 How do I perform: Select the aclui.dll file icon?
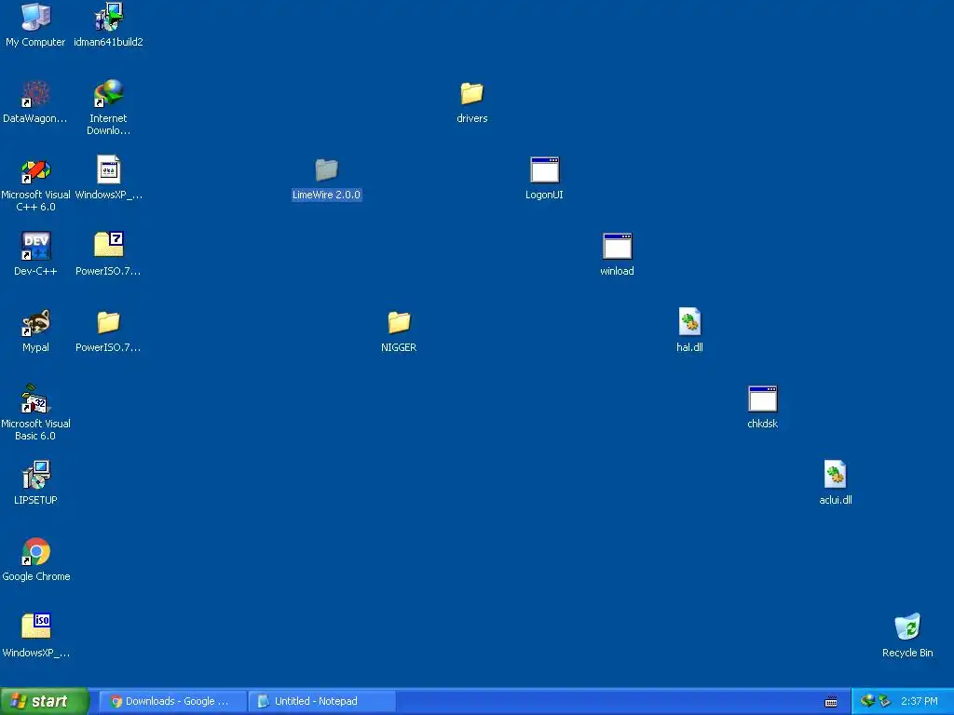[x=836, y=483]
